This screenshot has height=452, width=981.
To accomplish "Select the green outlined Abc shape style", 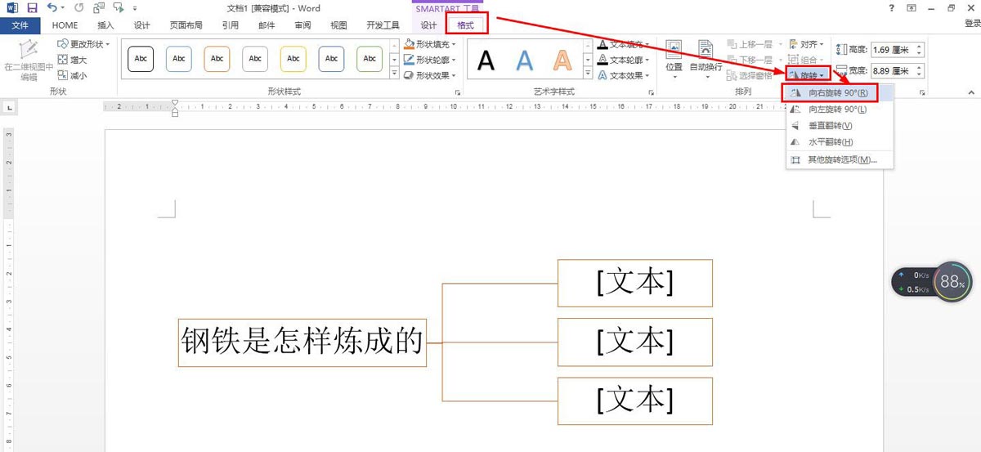I will (370, 59).
